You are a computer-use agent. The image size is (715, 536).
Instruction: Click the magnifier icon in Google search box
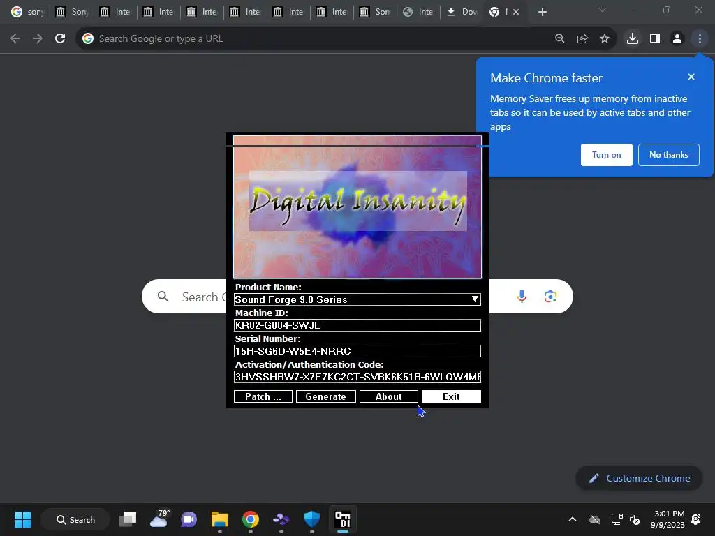pos(163,297)
